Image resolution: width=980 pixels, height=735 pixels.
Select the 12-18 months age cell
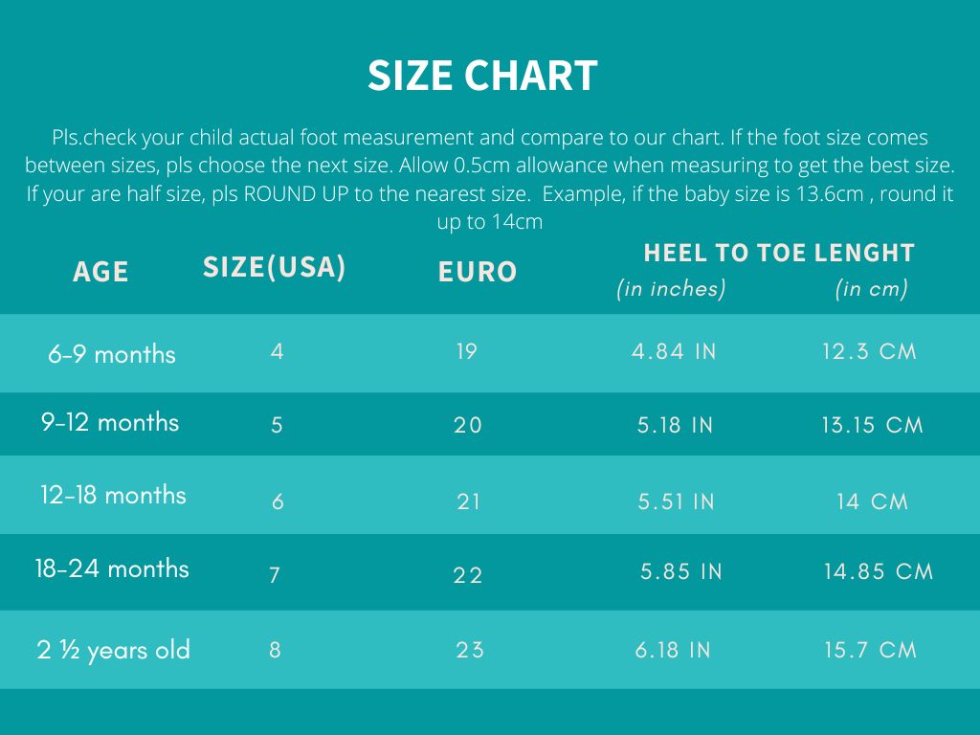coord(113,495)
